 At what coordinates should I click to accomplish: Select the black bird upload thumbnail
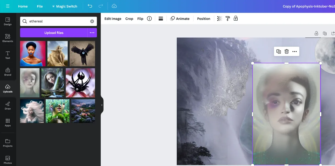click(82, 54)
